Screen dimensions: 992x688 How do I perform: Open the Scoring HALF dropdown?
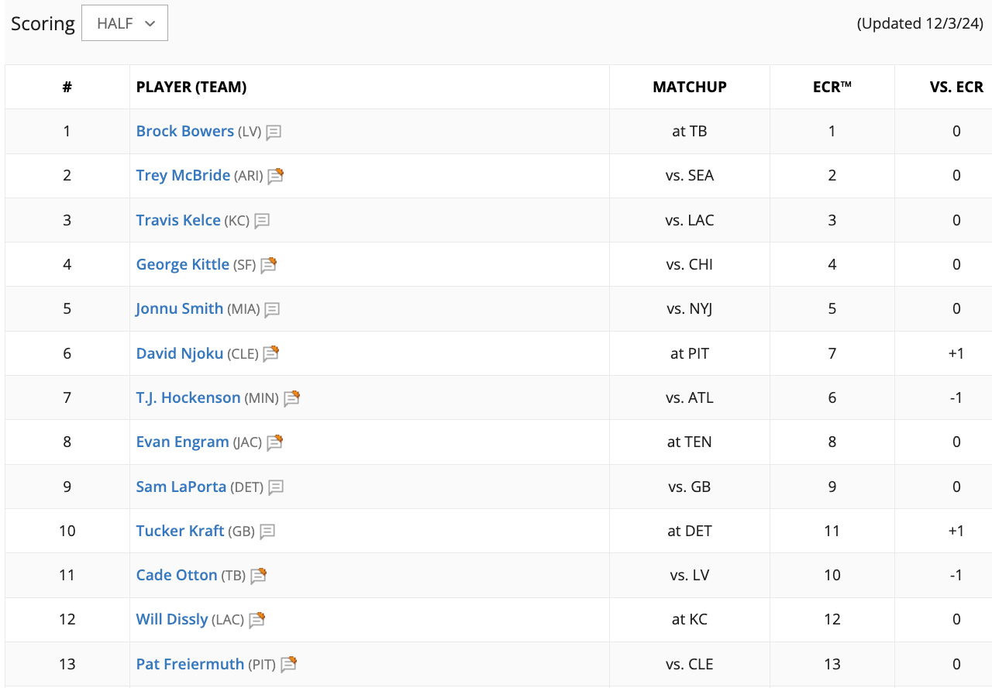click(125, 23)
